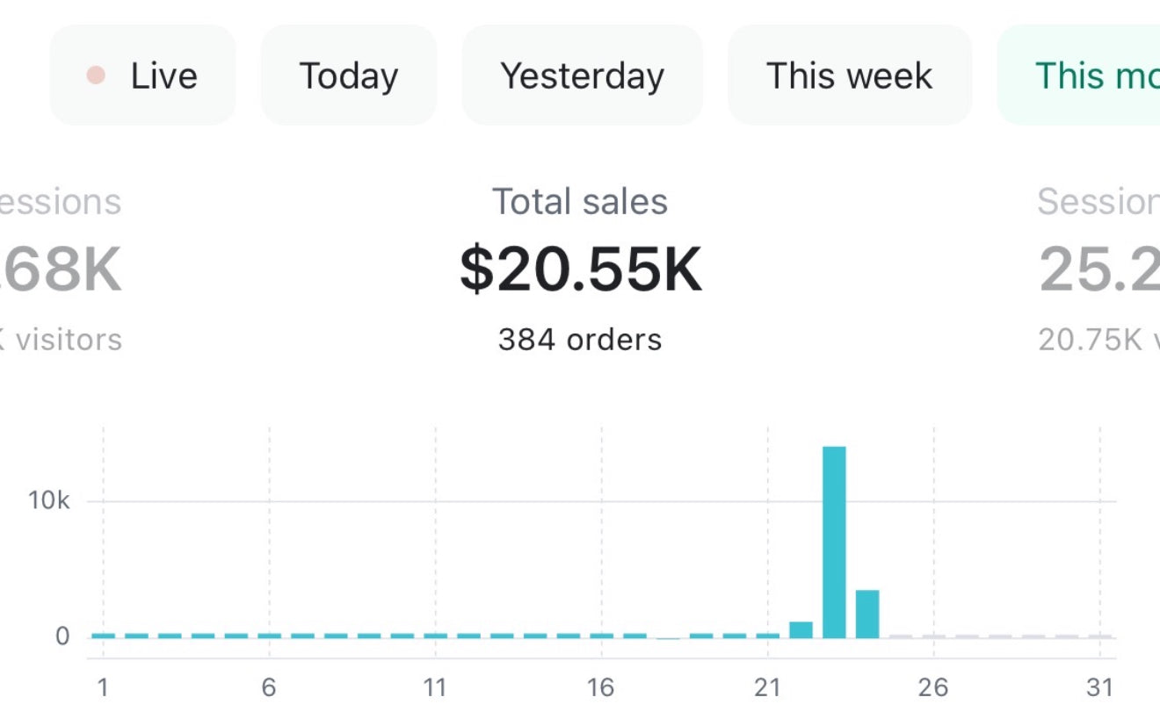Click the day 26 x-axis label
Screen dimensions: 1160x711
(933, 687)
